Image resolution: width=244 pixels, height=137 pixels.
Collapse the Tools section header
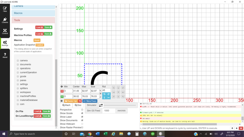click(x=33, y=20)
